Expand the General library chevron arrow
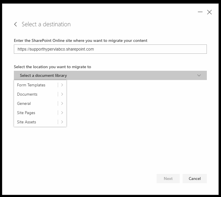 [62, 103]
